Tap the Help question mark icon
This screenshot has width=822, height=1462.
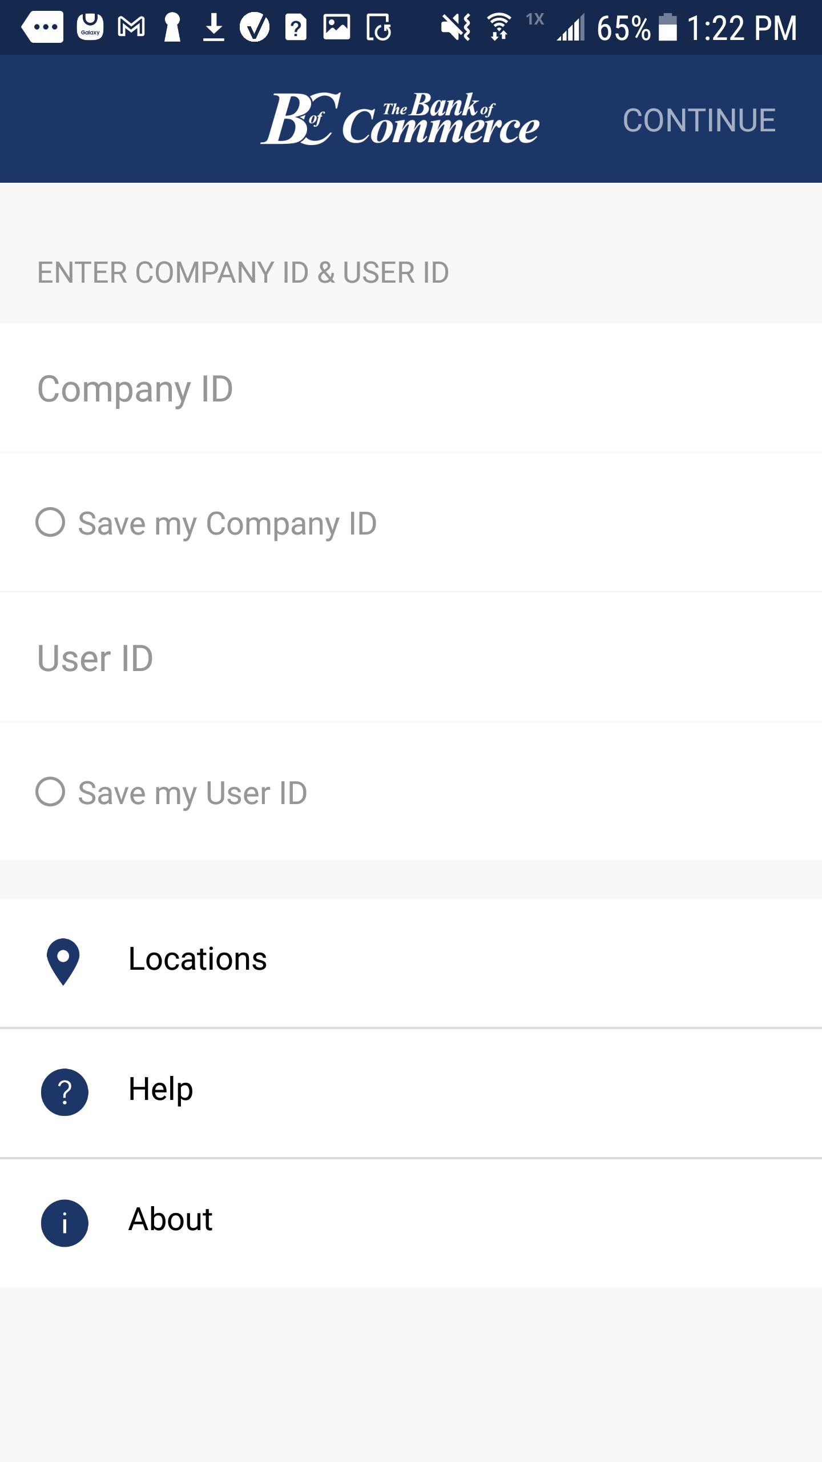tap(65, 1092)
